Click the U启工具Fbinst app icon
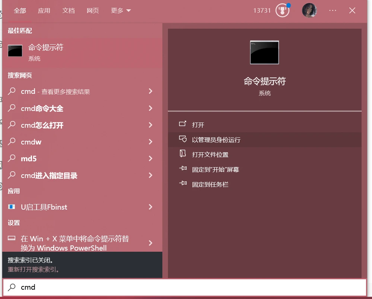The image size is (372, 299). click(x=12, y=207)
